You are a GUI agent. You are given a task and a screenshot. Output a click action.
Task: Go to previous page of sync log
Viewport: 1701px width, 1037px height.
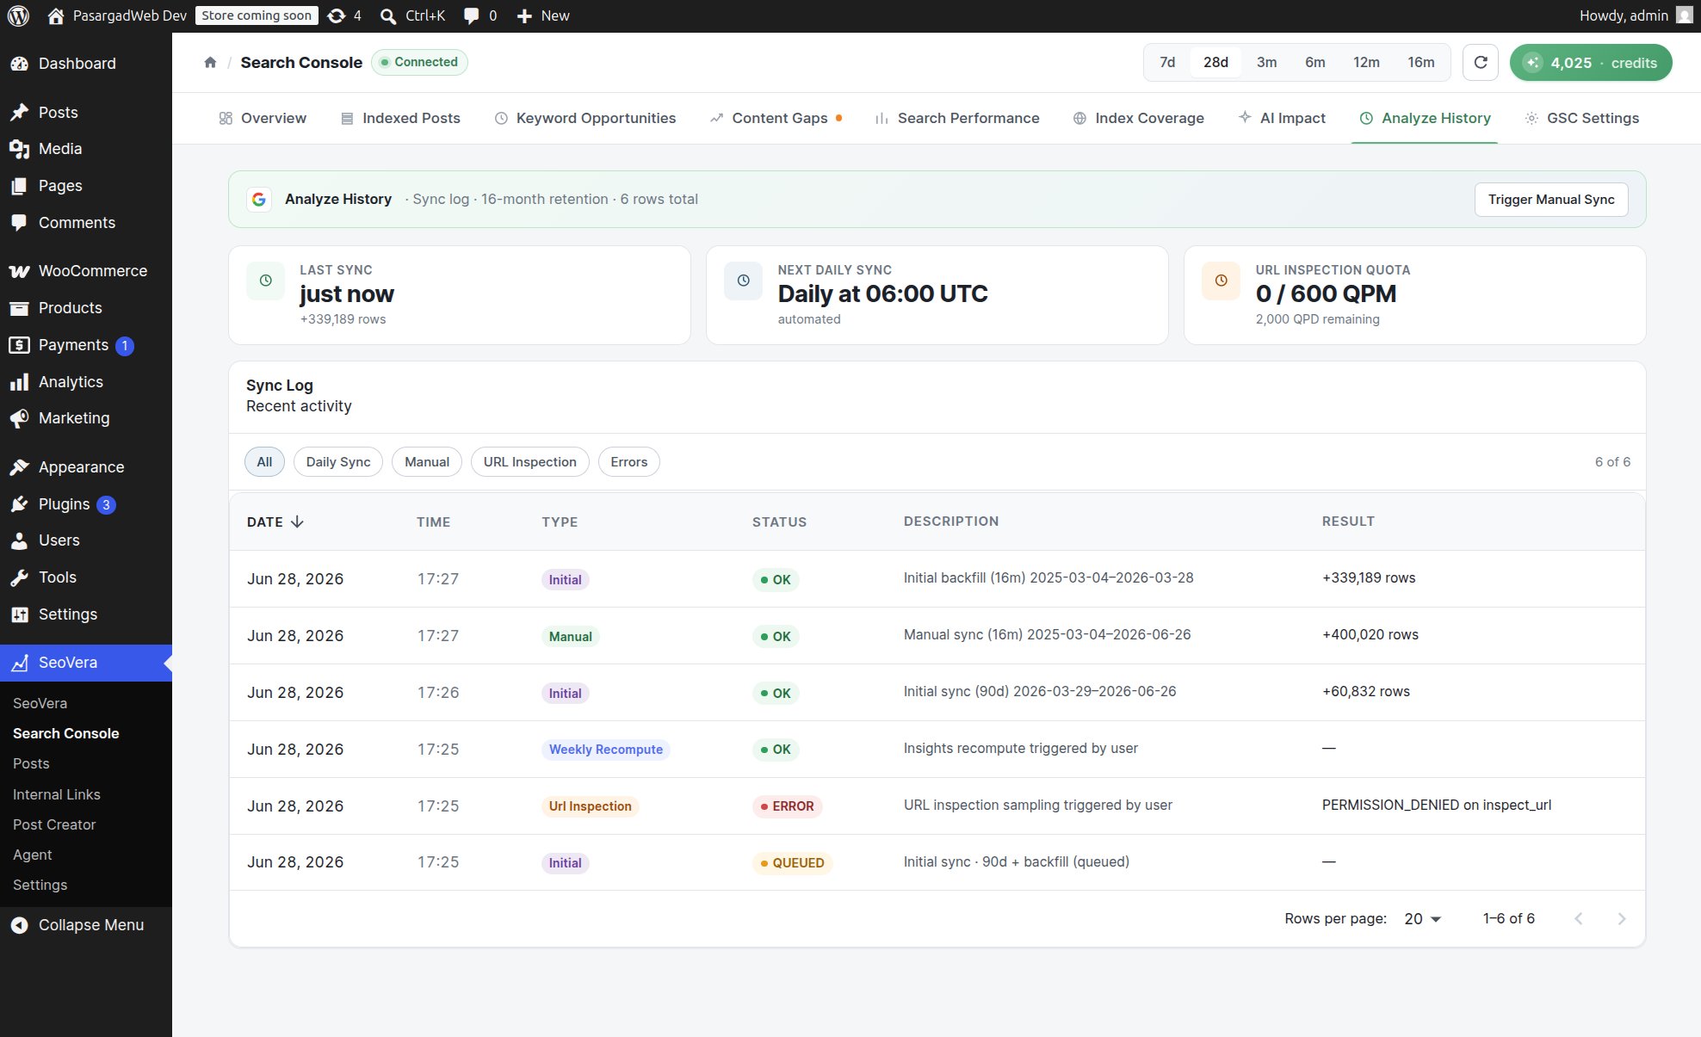[1579, 919]
